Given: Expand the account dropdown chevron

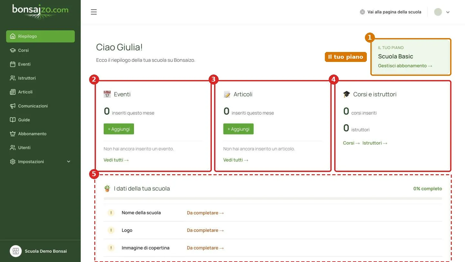Looking at the screenshot, I should pos(448,12).
